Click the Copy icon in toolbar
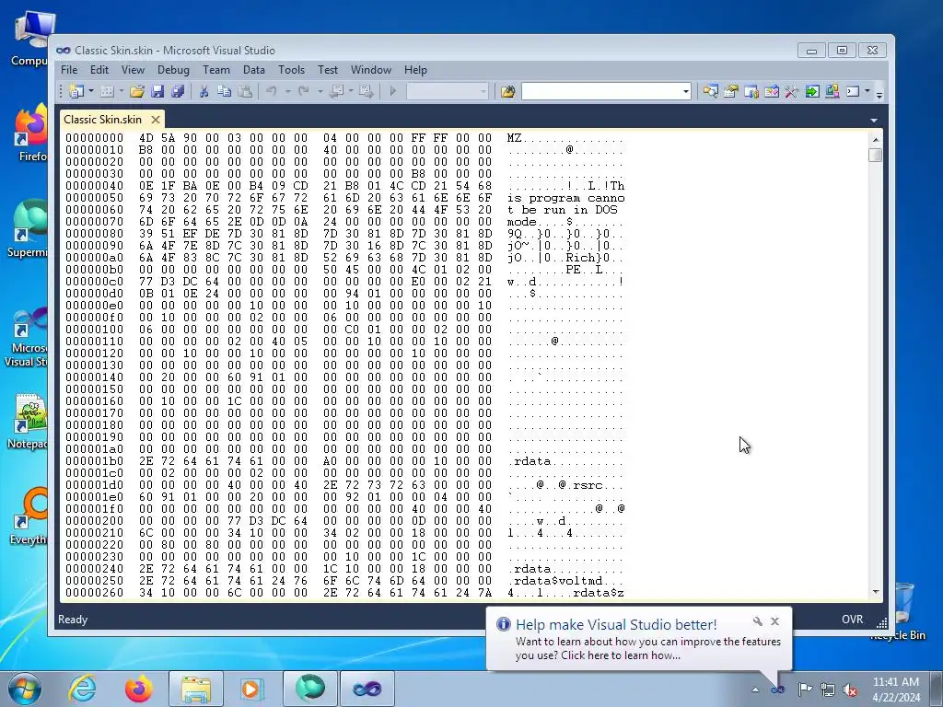Screen dimensions: 943x707 point(225,91)
